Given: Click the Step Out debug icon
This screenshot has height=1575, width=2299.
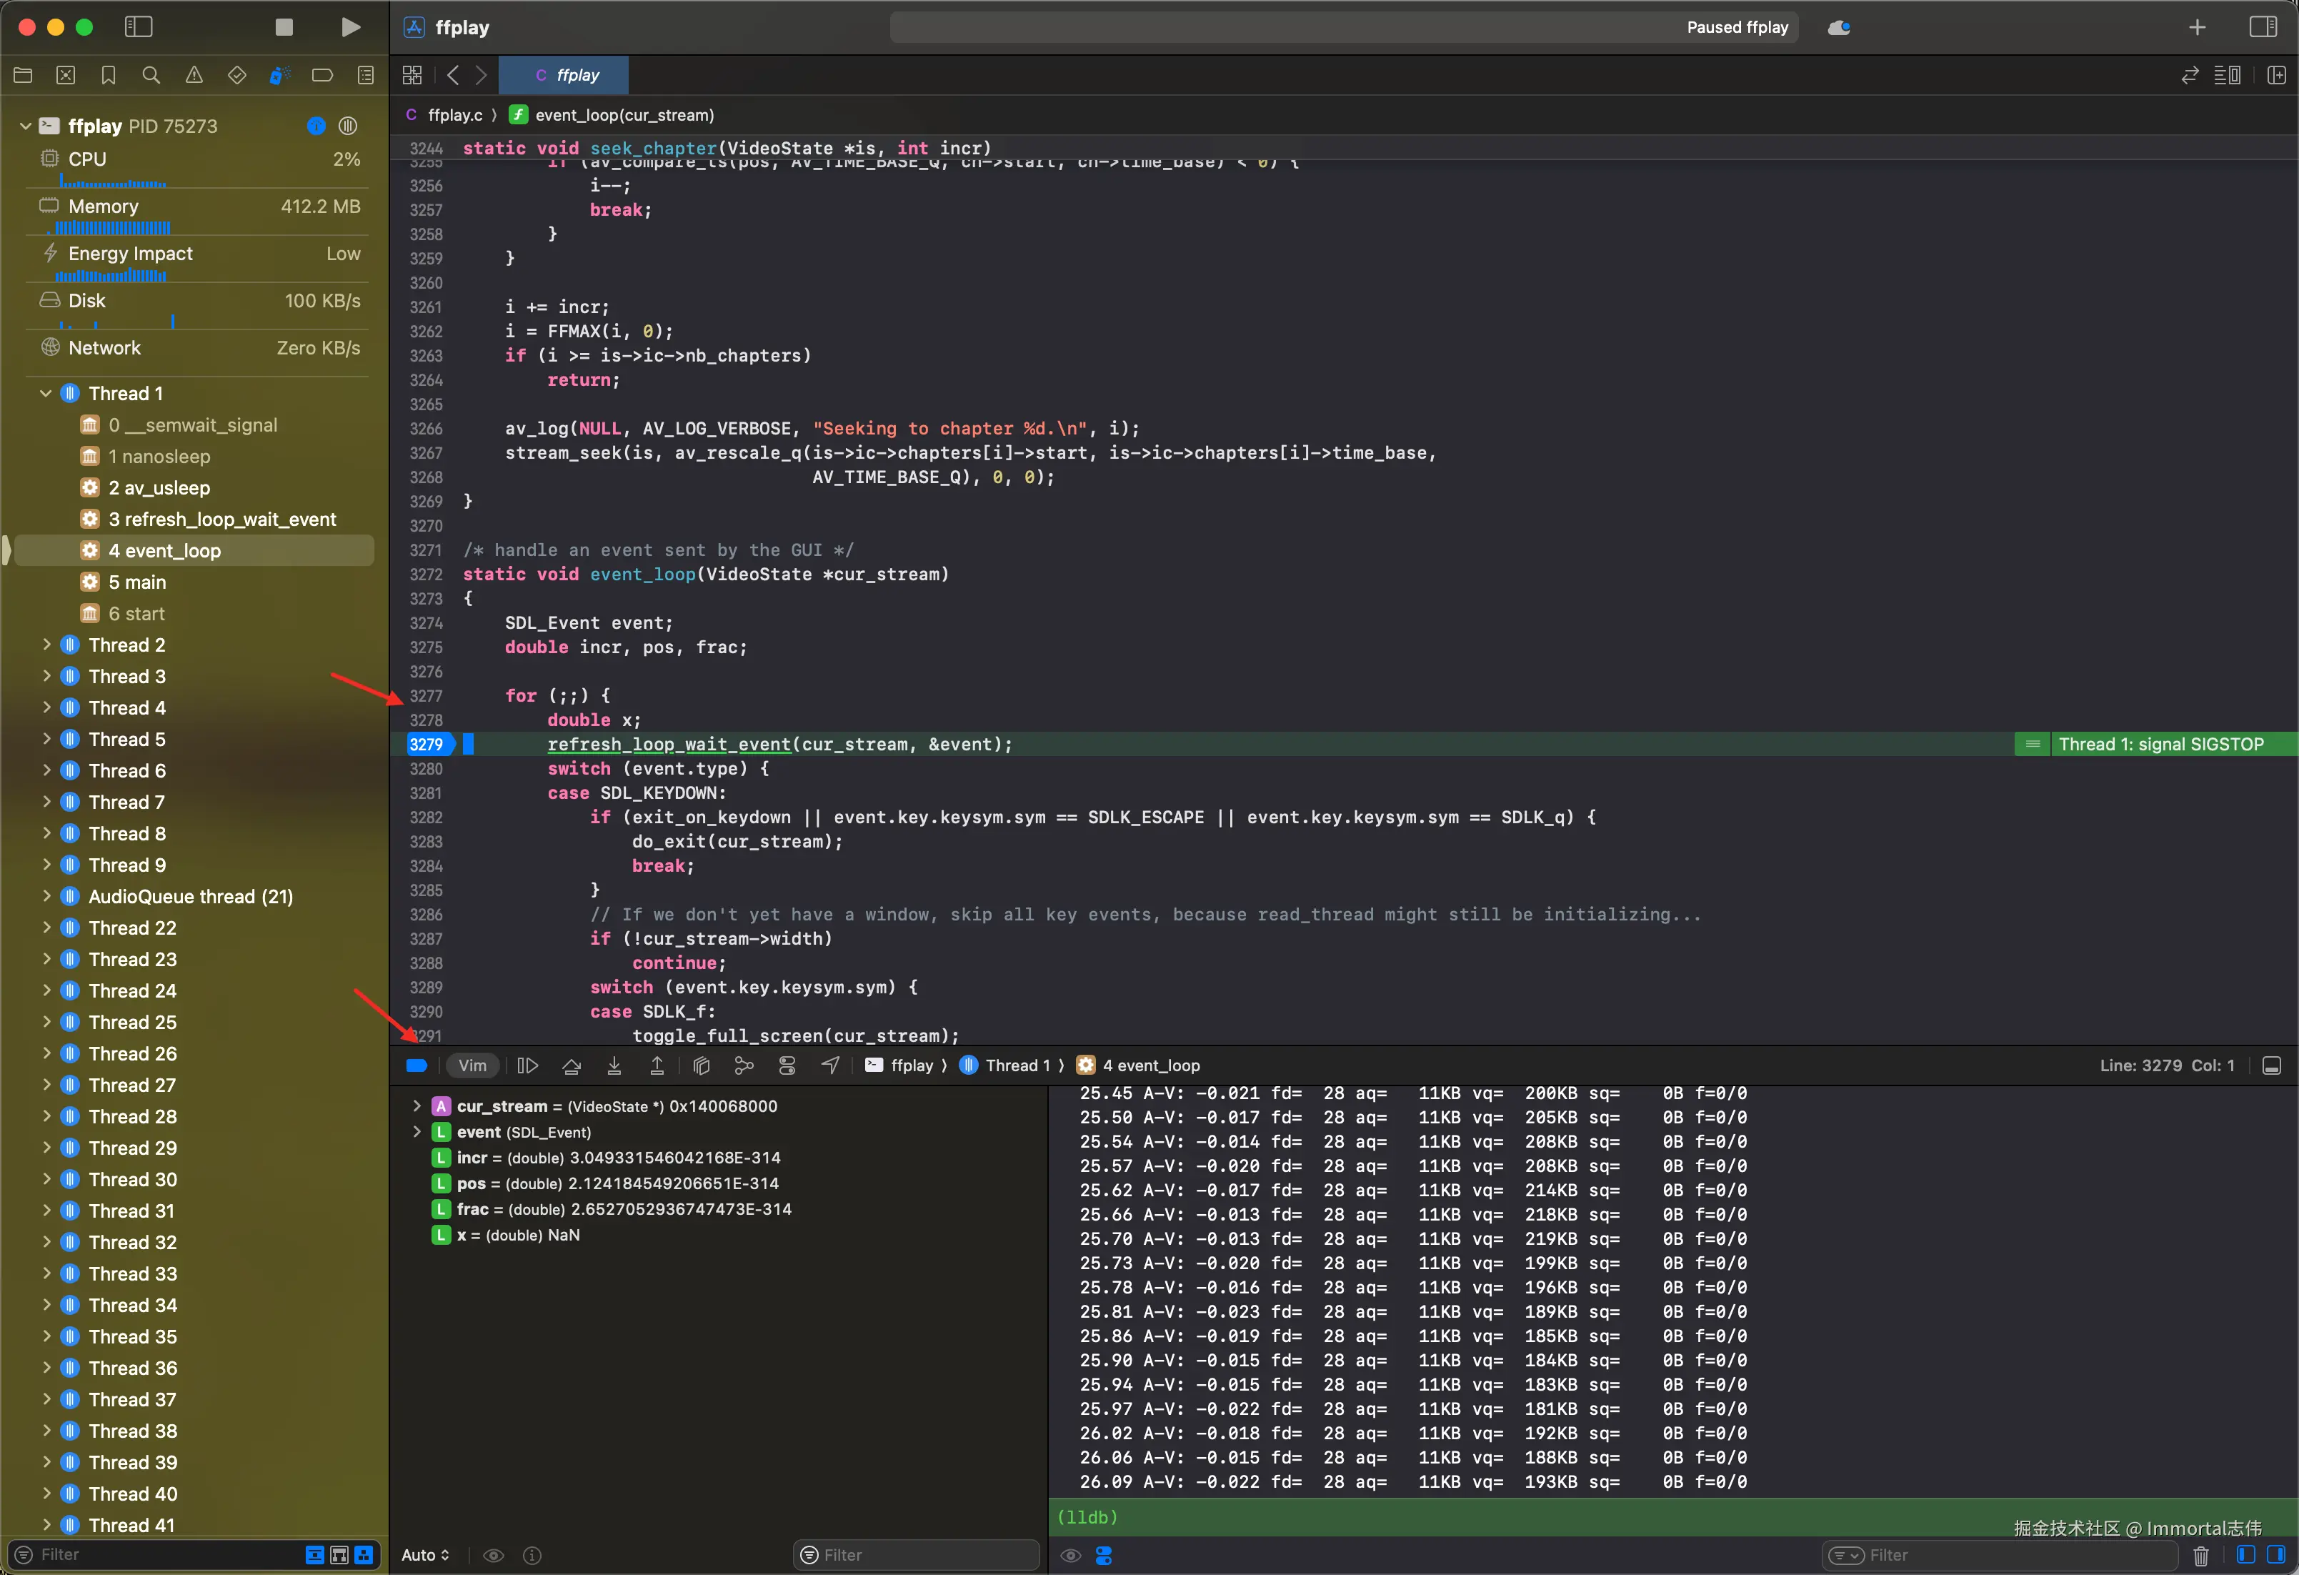Looking at the screenshot, I should click(x=657, y=1065).
